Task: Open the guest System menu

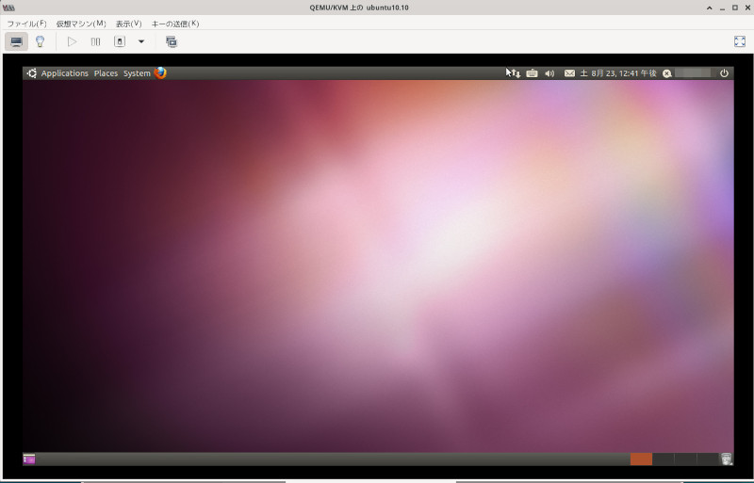Action: (137, 73)
